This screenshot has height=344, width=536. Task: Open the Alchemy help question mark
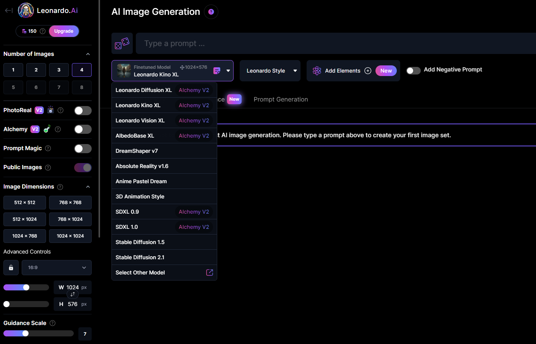click(58, 129)
